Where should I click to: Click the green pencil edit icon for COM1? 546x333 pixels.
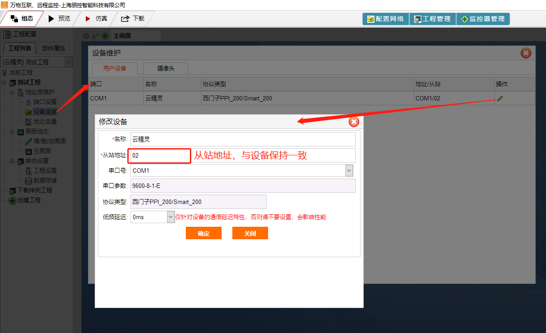coord(500,98)
